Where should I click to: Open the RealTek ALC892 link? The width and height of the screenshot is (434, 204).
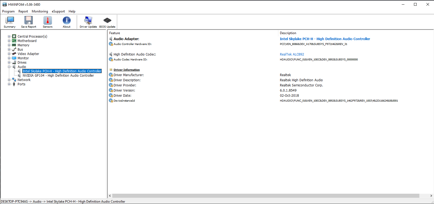tap(292, 54)
